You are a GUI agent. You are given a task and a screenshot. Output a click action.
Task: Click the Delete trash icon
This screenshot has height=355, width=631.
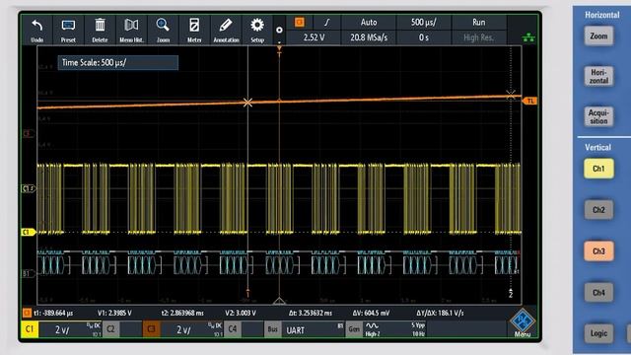click(100, 30)
